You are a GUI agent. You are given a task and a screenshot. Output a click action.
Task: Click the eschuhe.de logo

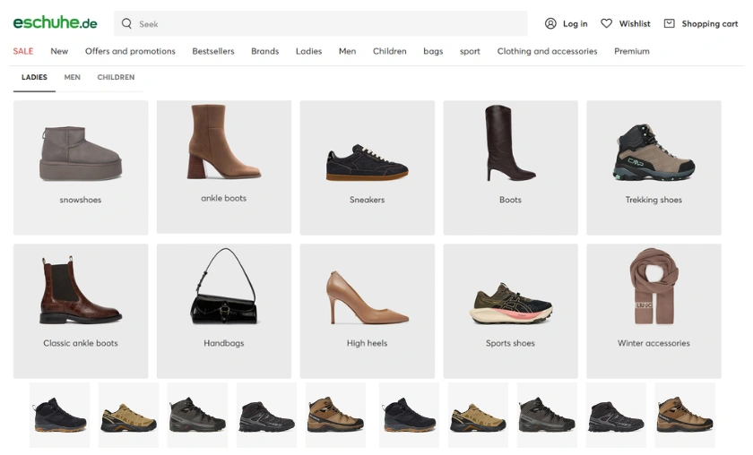pyautogui.click(x=55, y=22)
